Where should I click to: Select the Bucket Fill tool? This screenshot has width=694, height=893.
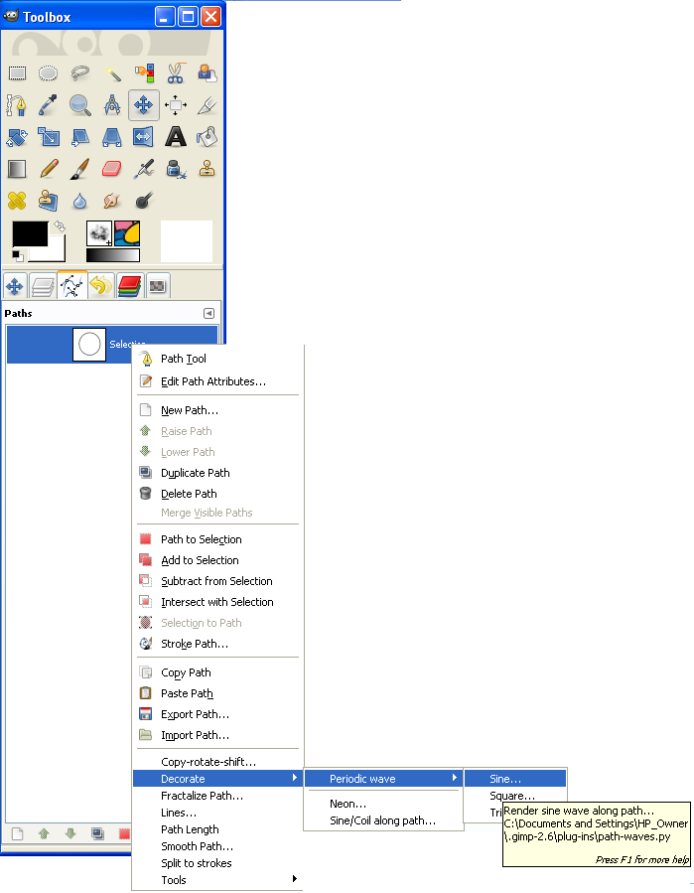208,137
